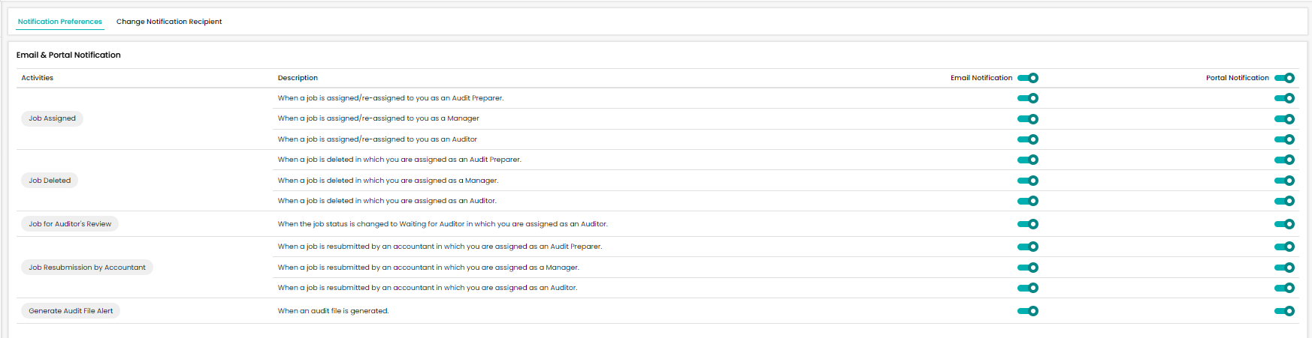Toggle portal alert for job deleted as Audit Preparer
Screen dimensions: 1312x338
tap(1284, 160)
